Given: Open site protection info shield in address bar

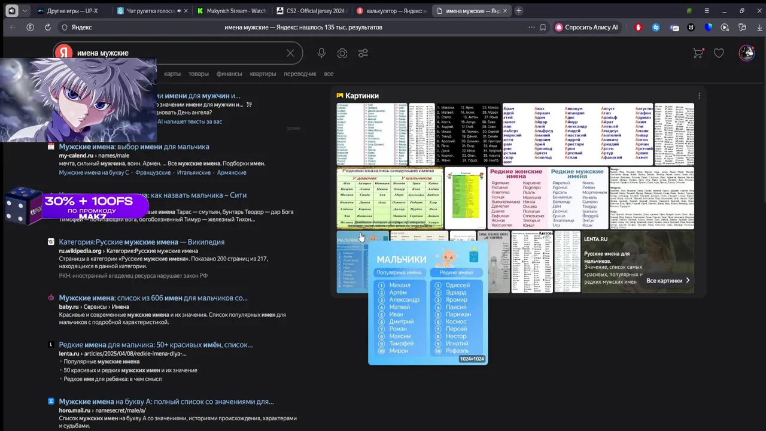Looking at the screenshot, I should pos(65,27).
